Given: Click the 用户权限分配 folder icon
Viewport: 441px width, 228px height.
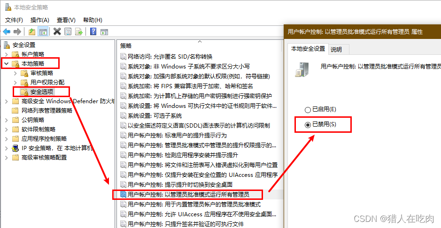Looking at the screenshot, I should tap(24, 83).
